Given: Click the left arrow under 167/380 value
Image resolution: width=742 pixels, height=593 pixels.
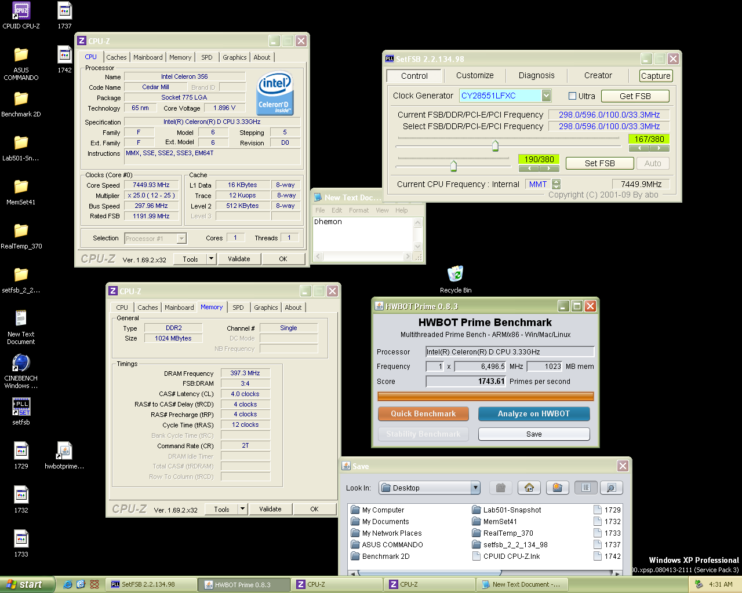Looking at the screenshot, I should click(639, 148).
